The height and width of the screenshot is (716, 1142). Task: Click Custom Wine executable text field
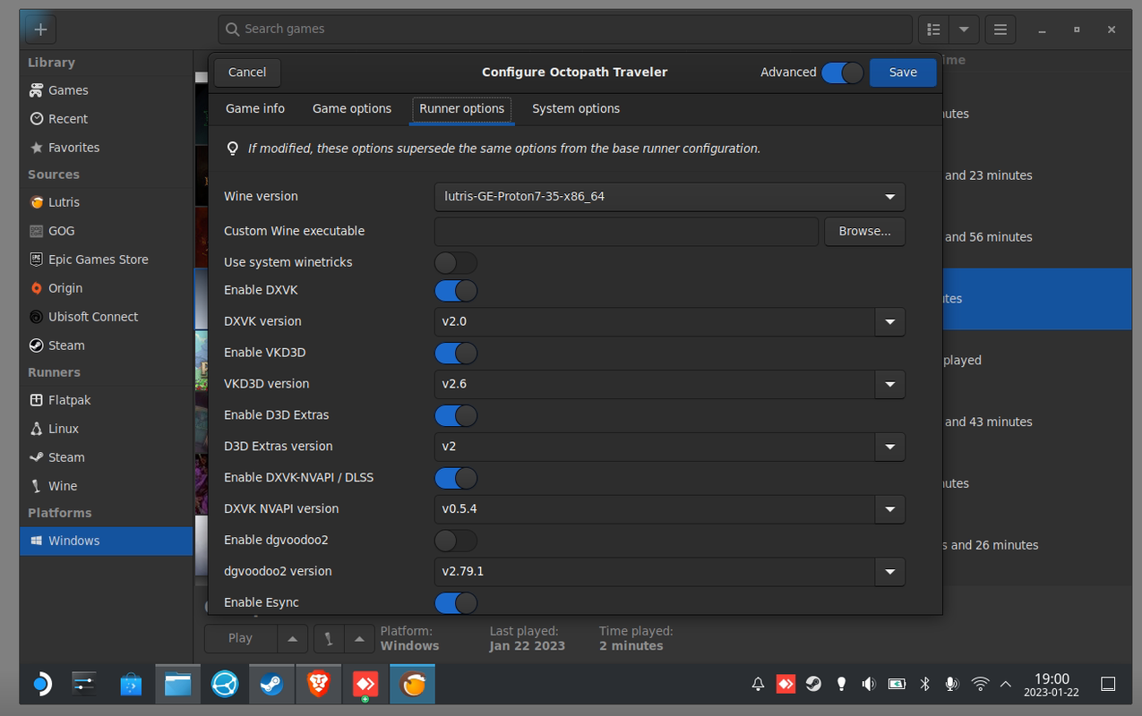(626, 232)
